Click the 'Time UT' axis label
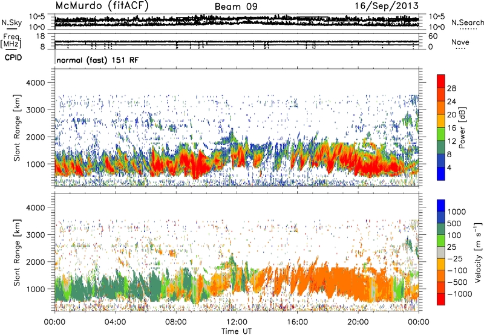The height and width of the screenshot is (335, 484). point(237,331)
